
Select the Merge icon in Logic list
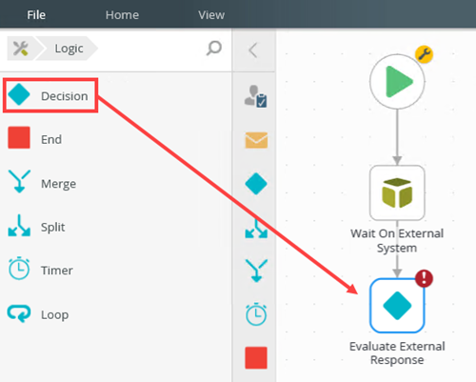(19, 181)
